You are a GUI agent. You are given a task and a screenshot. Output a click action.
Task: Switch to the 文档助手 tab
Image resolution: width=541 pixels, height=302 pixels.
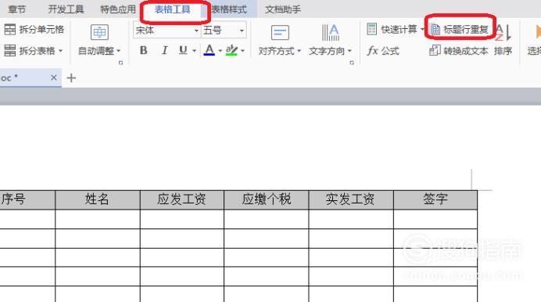283,9
